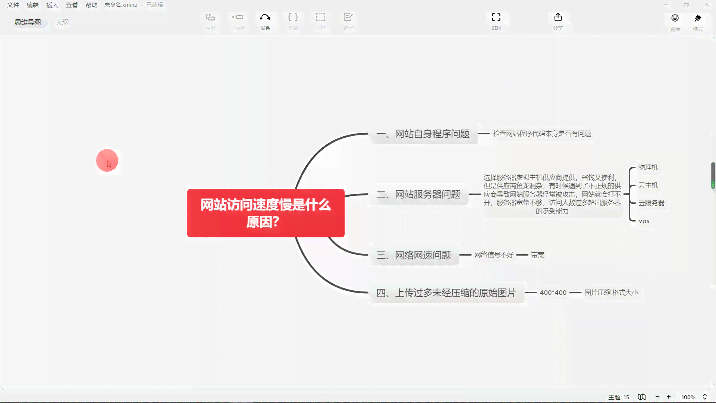This screenshot has height=403, width=716.
Task: Open the Format (格式) panel
Action: (698, 18)
